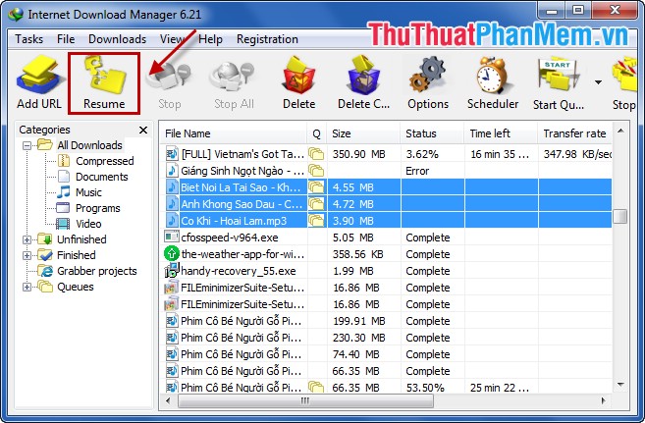Image resolution: width=645 pixels, height=423 pixels.
Task: Click the horizontal scrollbar thumb
Action: click(305, 400)
